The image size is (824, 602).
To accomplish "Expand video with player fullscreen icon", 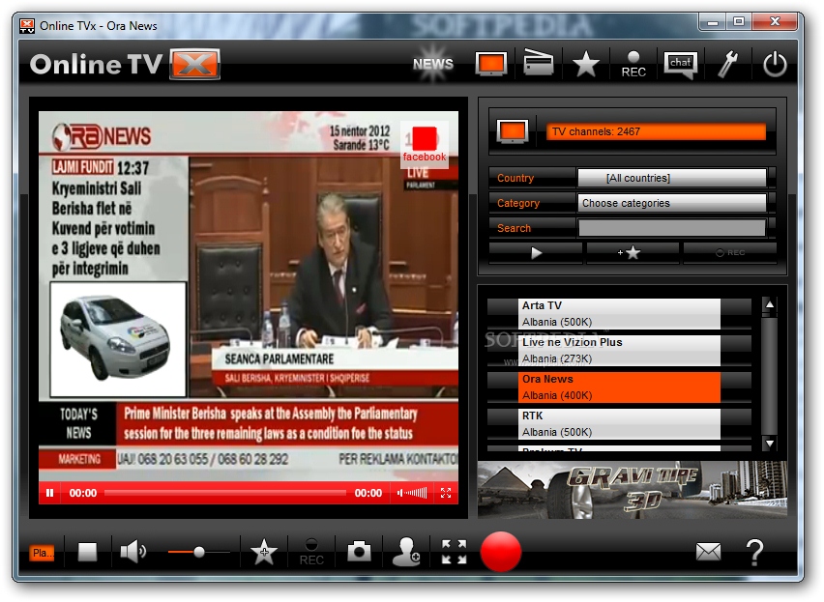I will pos(446,493).
